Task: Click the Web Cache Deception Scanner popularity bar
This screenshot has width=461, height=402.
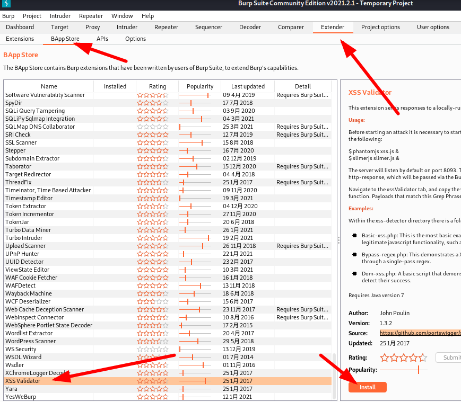Action: pos(195,309)
